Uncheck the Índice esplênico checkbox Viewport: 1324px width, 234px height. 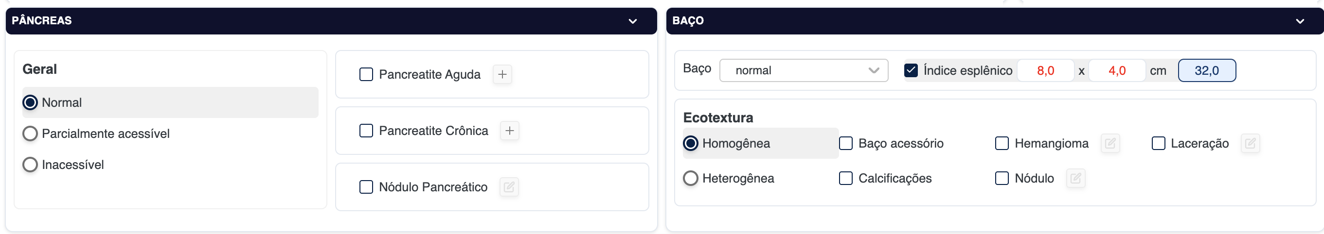click(911, 70)
